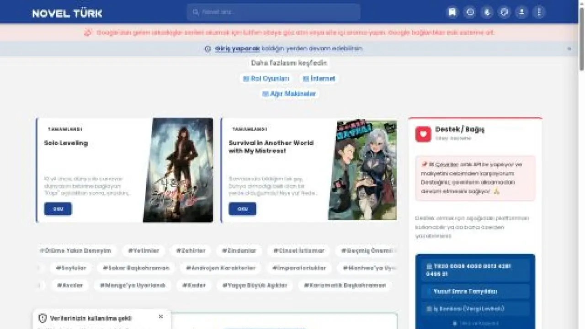Open Ağır Makineler category link

[289, 94]
